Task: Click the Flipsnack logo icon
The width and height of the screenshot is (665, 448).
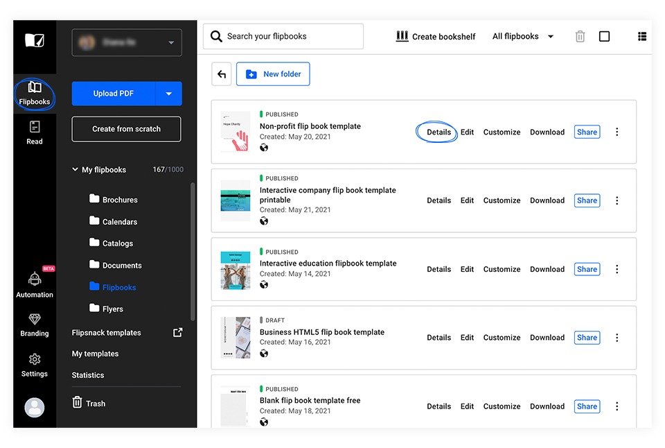Action: click(35, 40)
